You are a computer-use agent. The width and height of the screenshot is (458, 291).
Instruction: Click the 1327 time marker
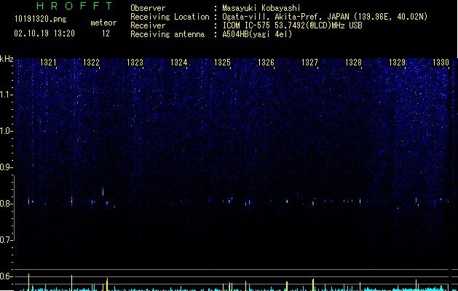click(309, 63)
